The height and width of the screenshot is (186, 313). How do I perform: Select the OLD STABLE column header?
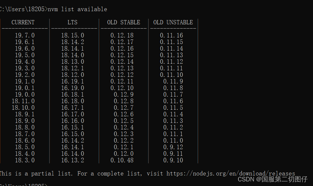coord(124,22)
